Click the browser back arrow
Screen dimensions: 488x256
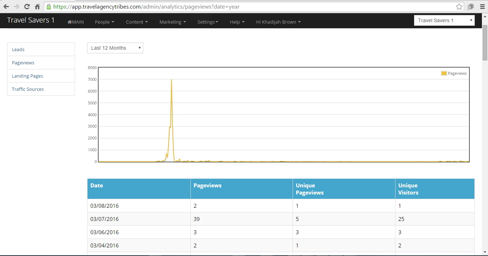coord(6,7)
